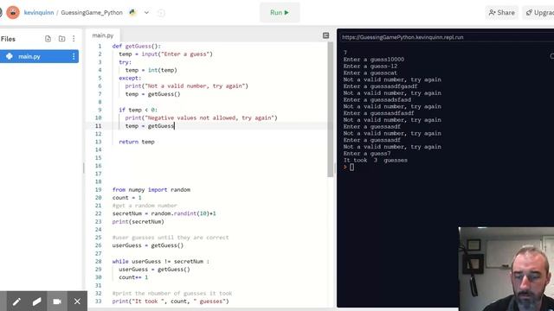Click the webcam video thumbnail
Viewport: 554px width, 311px height.
tap(506, 269)
